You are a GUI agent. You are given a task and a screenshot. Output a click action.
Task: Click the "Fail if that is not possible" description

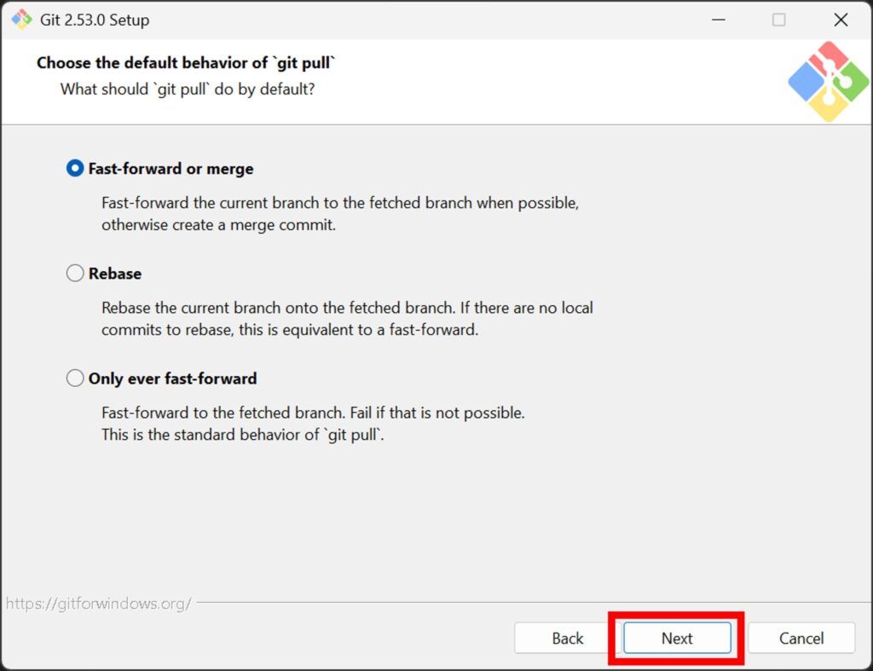[436, 413]
